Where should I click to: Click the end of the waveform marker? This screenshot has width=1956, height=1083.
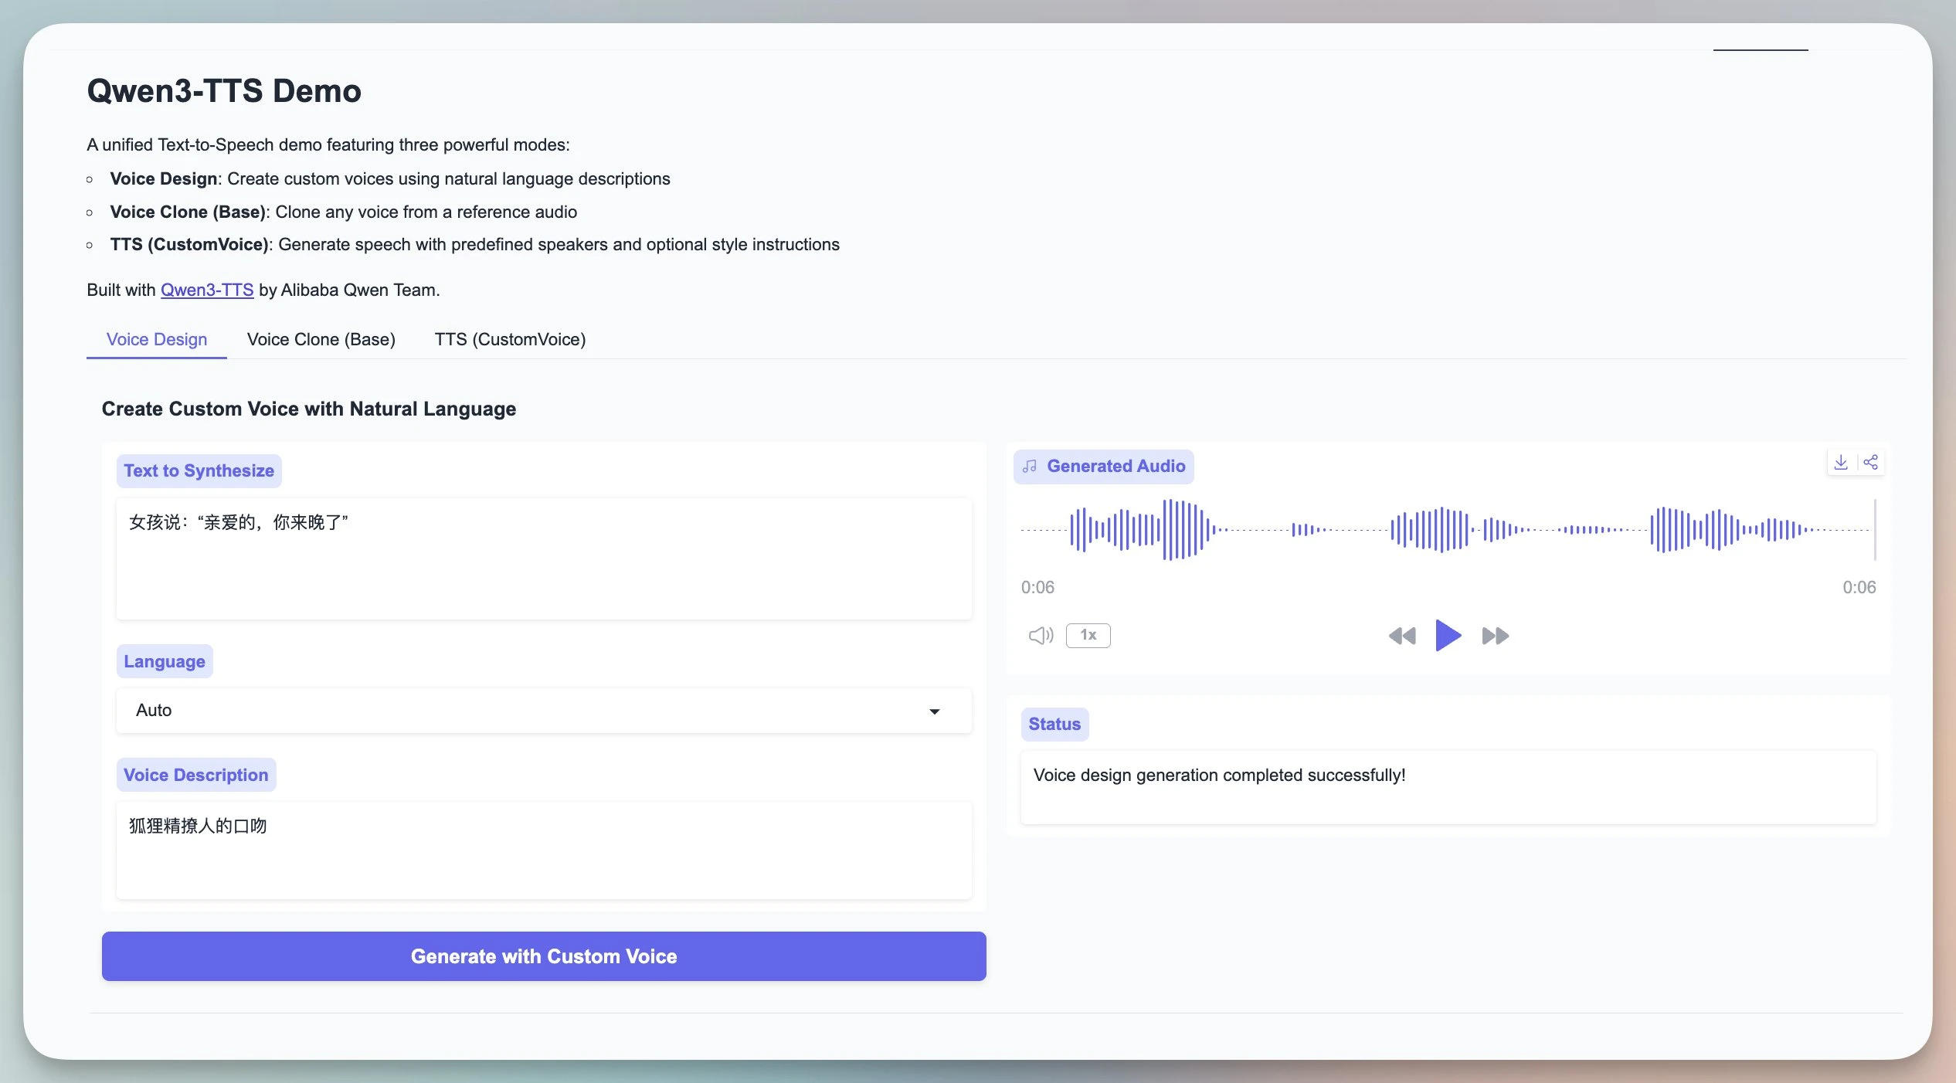coord(1874,530)
